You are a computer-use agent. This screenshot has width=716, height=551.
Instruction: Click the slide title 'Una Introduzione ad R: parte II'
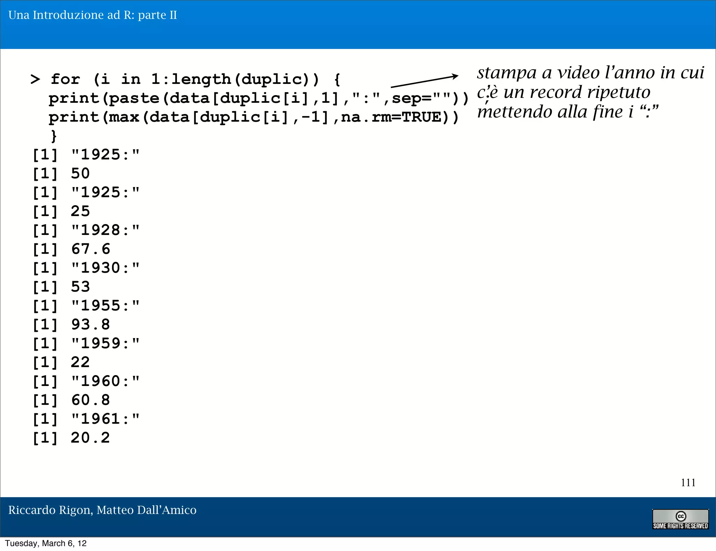pyautogui.click(x=93, y=15)
